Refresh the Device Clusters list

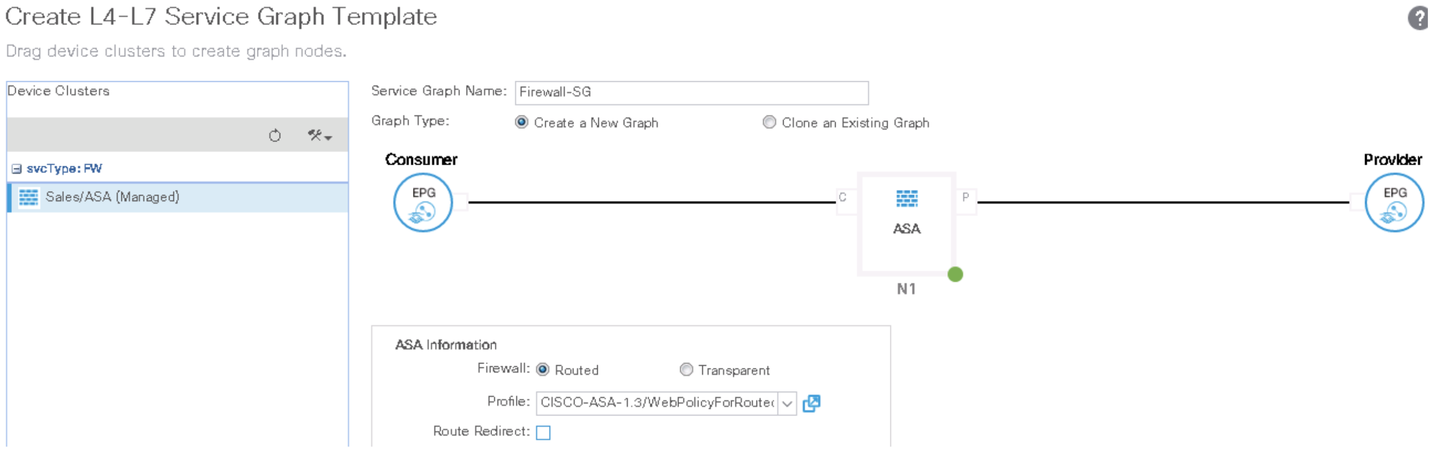coord(275,135)
